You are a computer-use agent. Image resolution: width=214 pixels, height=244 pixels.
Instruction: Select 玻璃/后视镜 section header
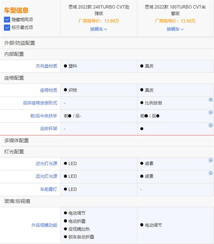[107, 201]
